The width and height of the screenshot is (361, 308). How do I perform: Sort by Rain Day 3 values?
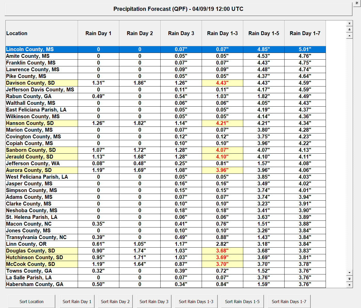point(154,302)
